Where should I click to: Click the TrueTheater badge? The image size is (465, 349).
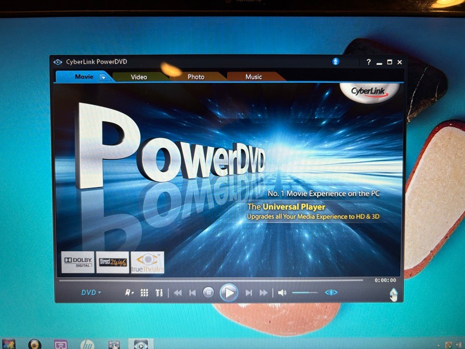click(148, 262)
